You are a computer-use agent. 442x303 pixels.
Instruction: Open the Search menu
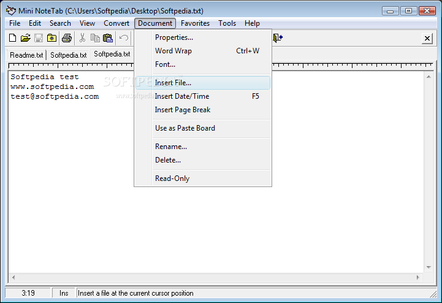click(x=60, y=23)
